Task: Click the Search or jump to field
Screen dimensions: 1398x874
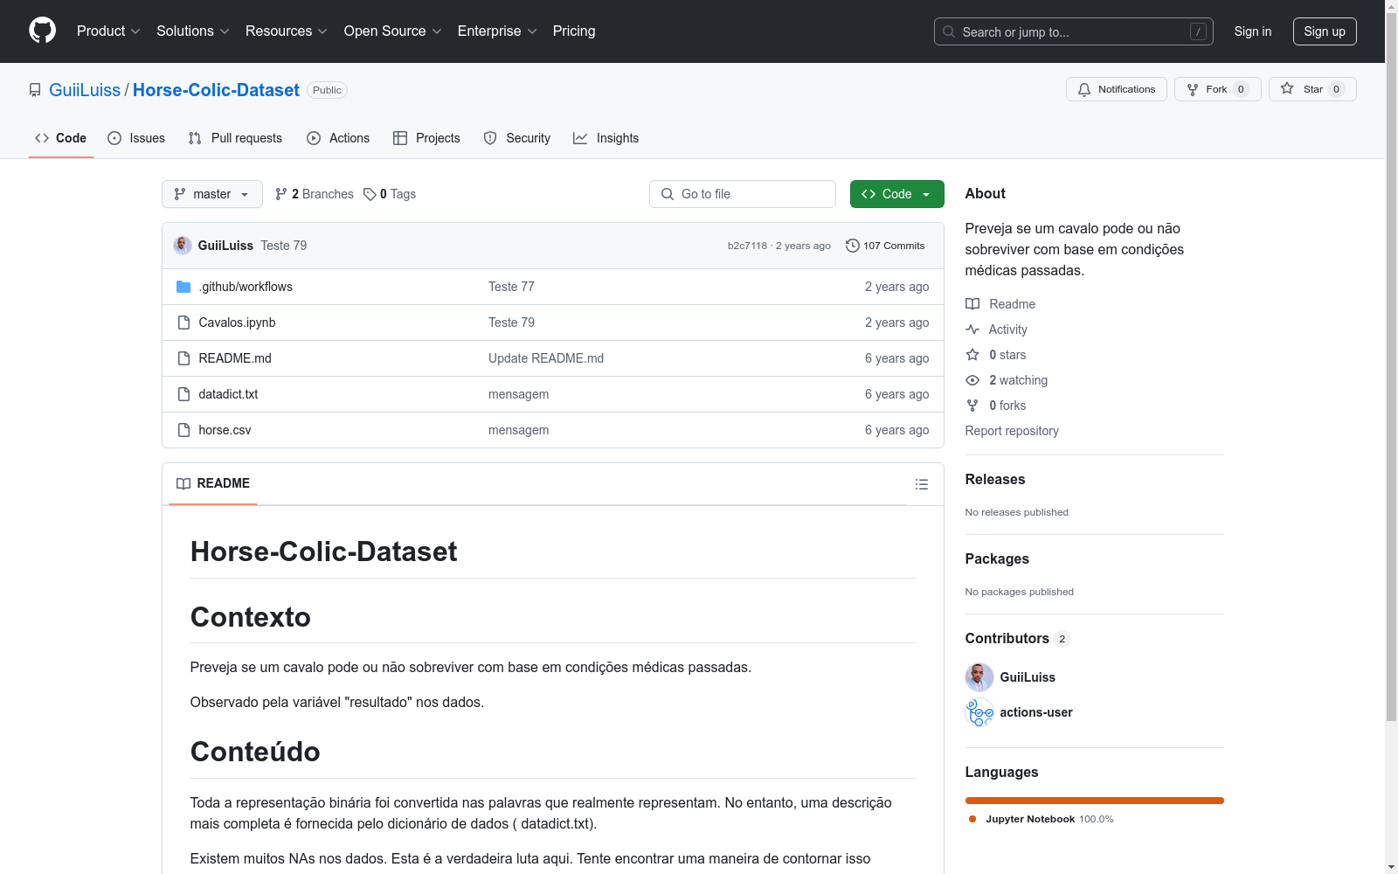Action: 1074,31
